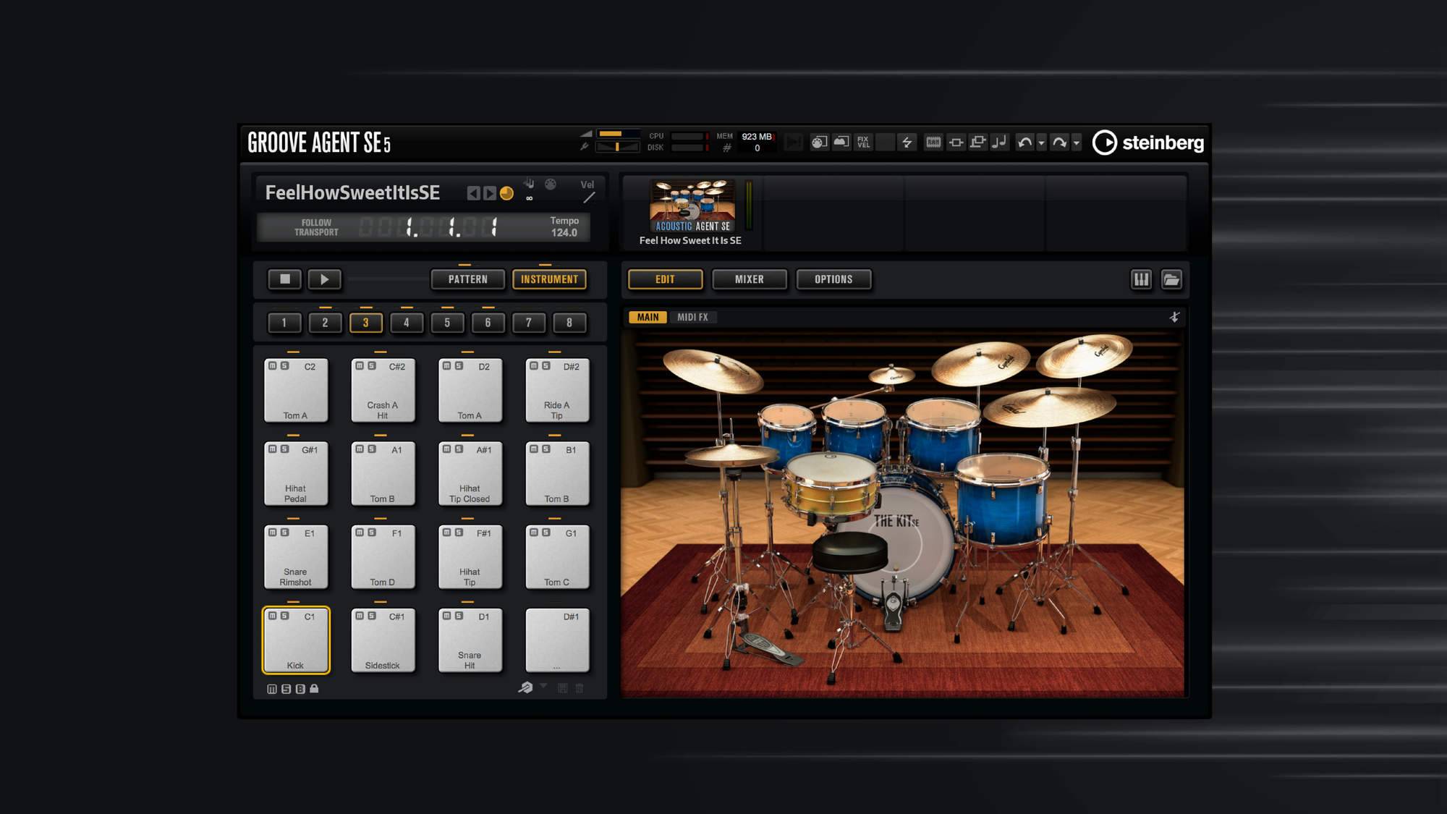The image size is (1447, 814).
Task: Open the redo history dropdown arrow
Action: pyautogui.click(x=1077, y=143)
